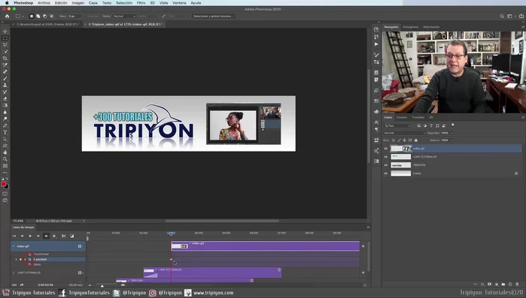Hide the Fondo layer
526x298 pixels.
386,173
